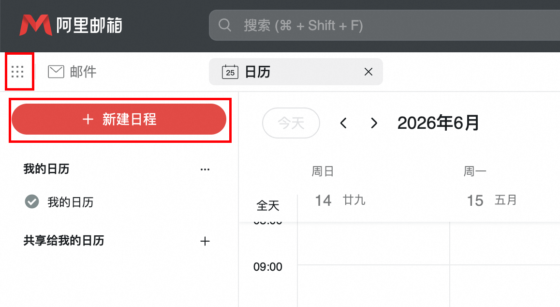Click the search magnifier icon
This screenshot has height=307, width=560.
225,25
